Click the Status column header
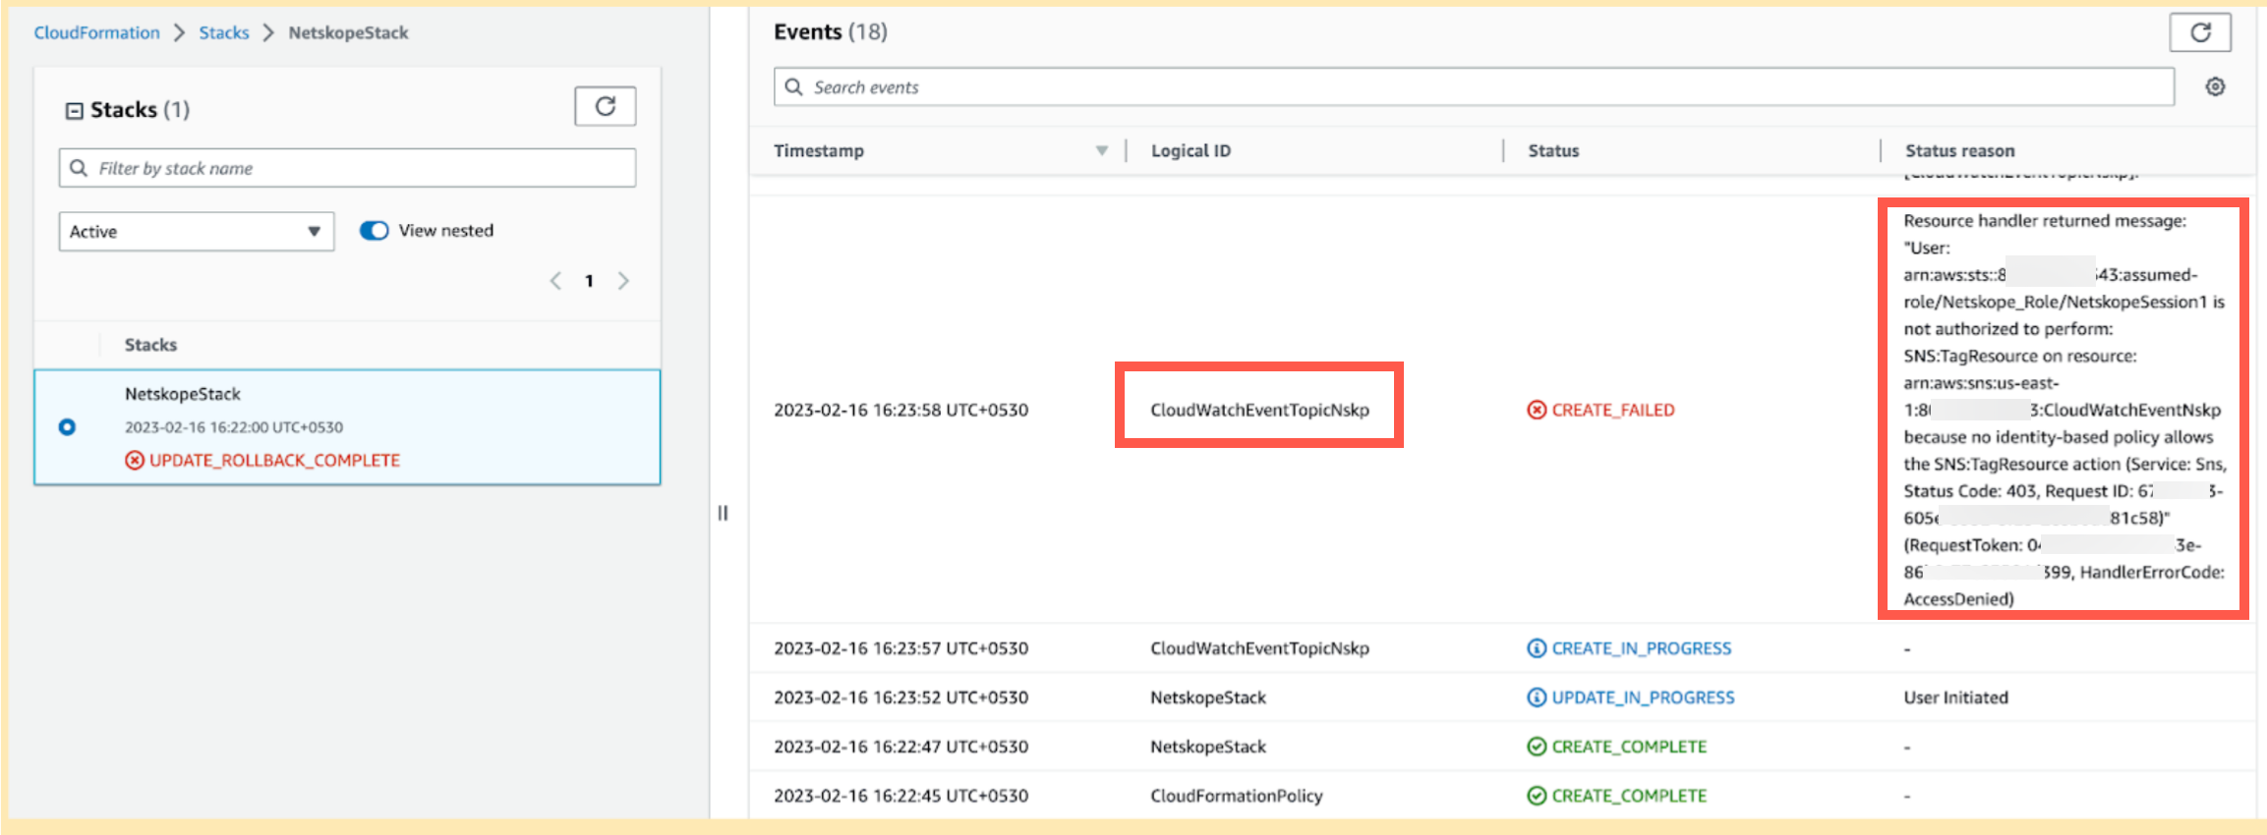Image resolution: width=2267 pixels, height=835 pixels. [x=1553, y=150]
